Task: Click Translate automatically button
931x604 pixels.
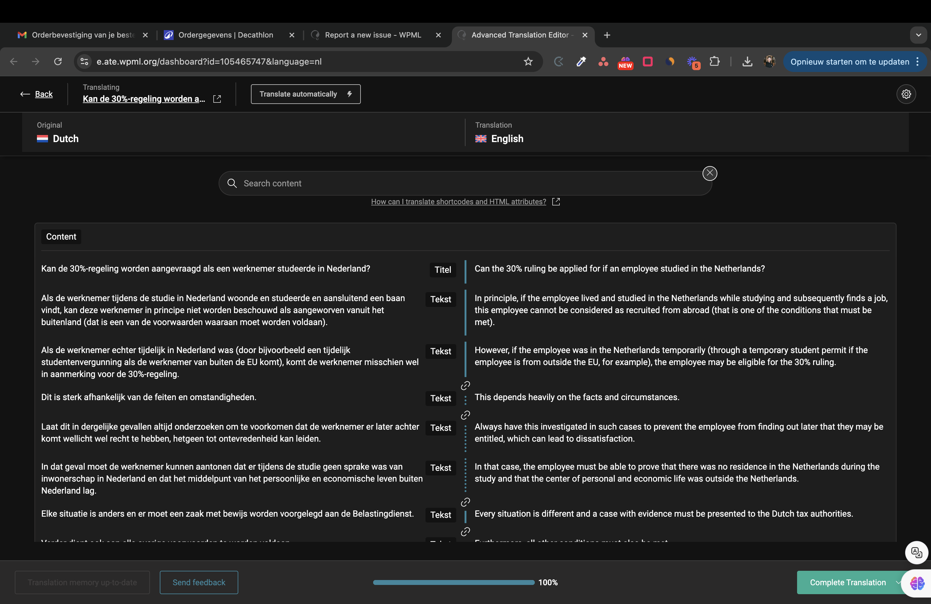Action: pos(305,94)
